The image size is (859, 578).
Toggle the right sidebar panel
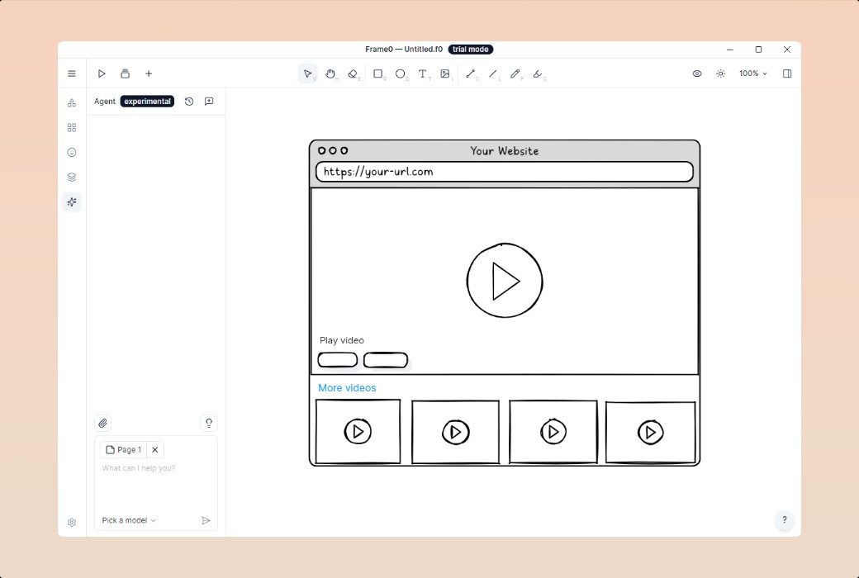tap(787, 73)
